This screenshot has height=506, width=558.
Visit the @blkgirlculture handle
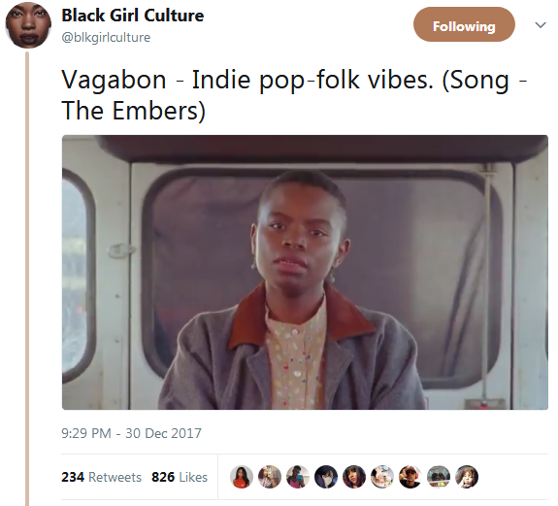coord(106,37)
